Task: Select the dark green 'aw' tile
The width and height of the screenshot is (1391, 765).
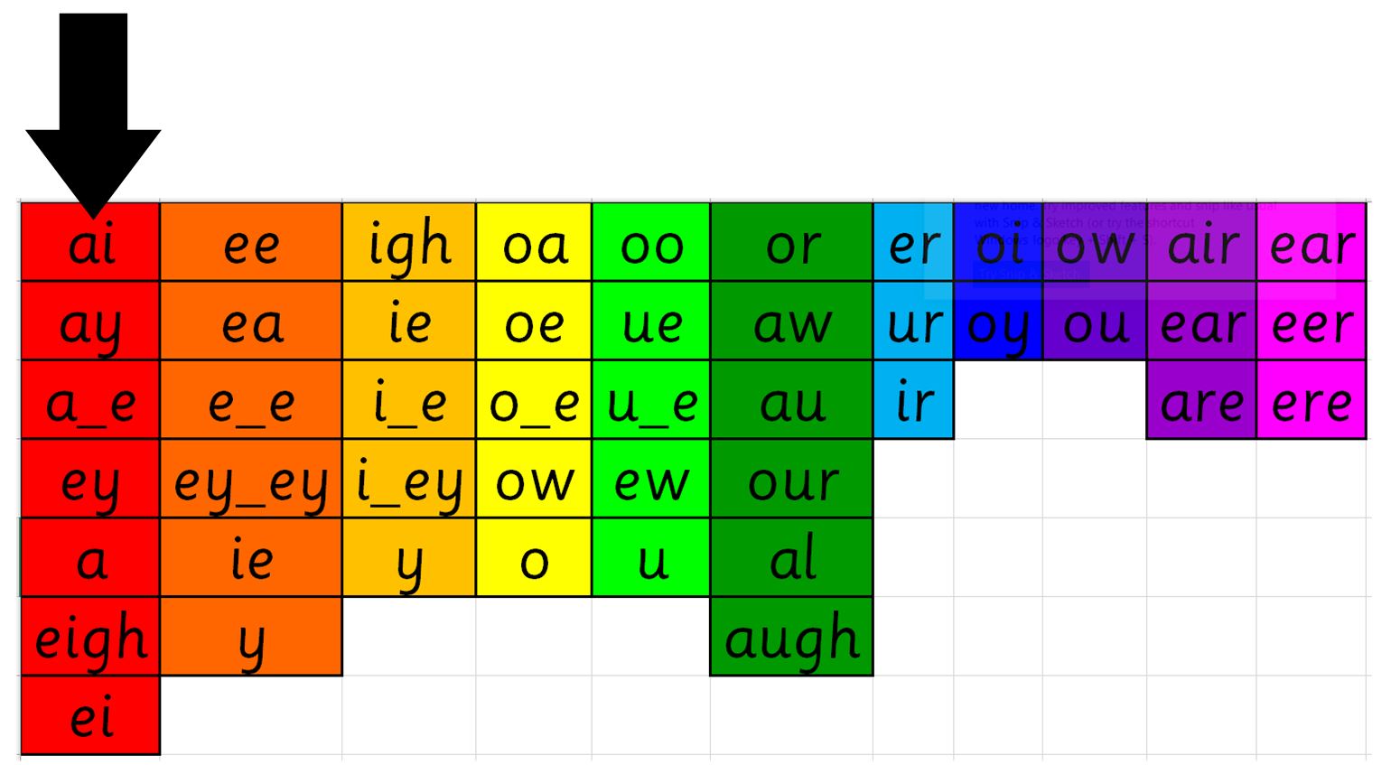Action: coord(792,321)
